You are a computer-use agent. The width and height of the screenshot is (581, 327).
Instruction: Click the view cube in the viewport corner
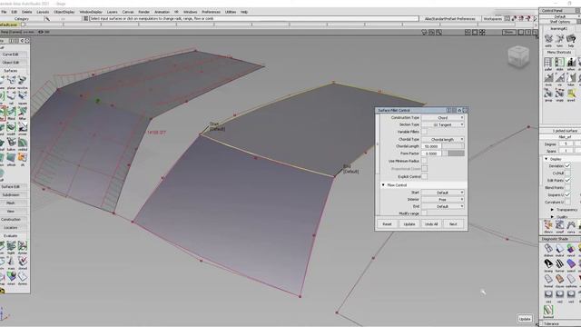pyautogui.click(x=518, y=56)
